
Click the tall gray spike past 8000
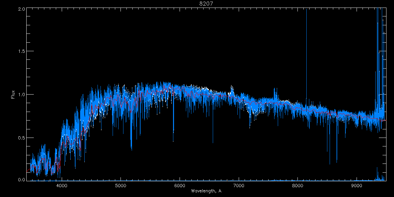306,49
